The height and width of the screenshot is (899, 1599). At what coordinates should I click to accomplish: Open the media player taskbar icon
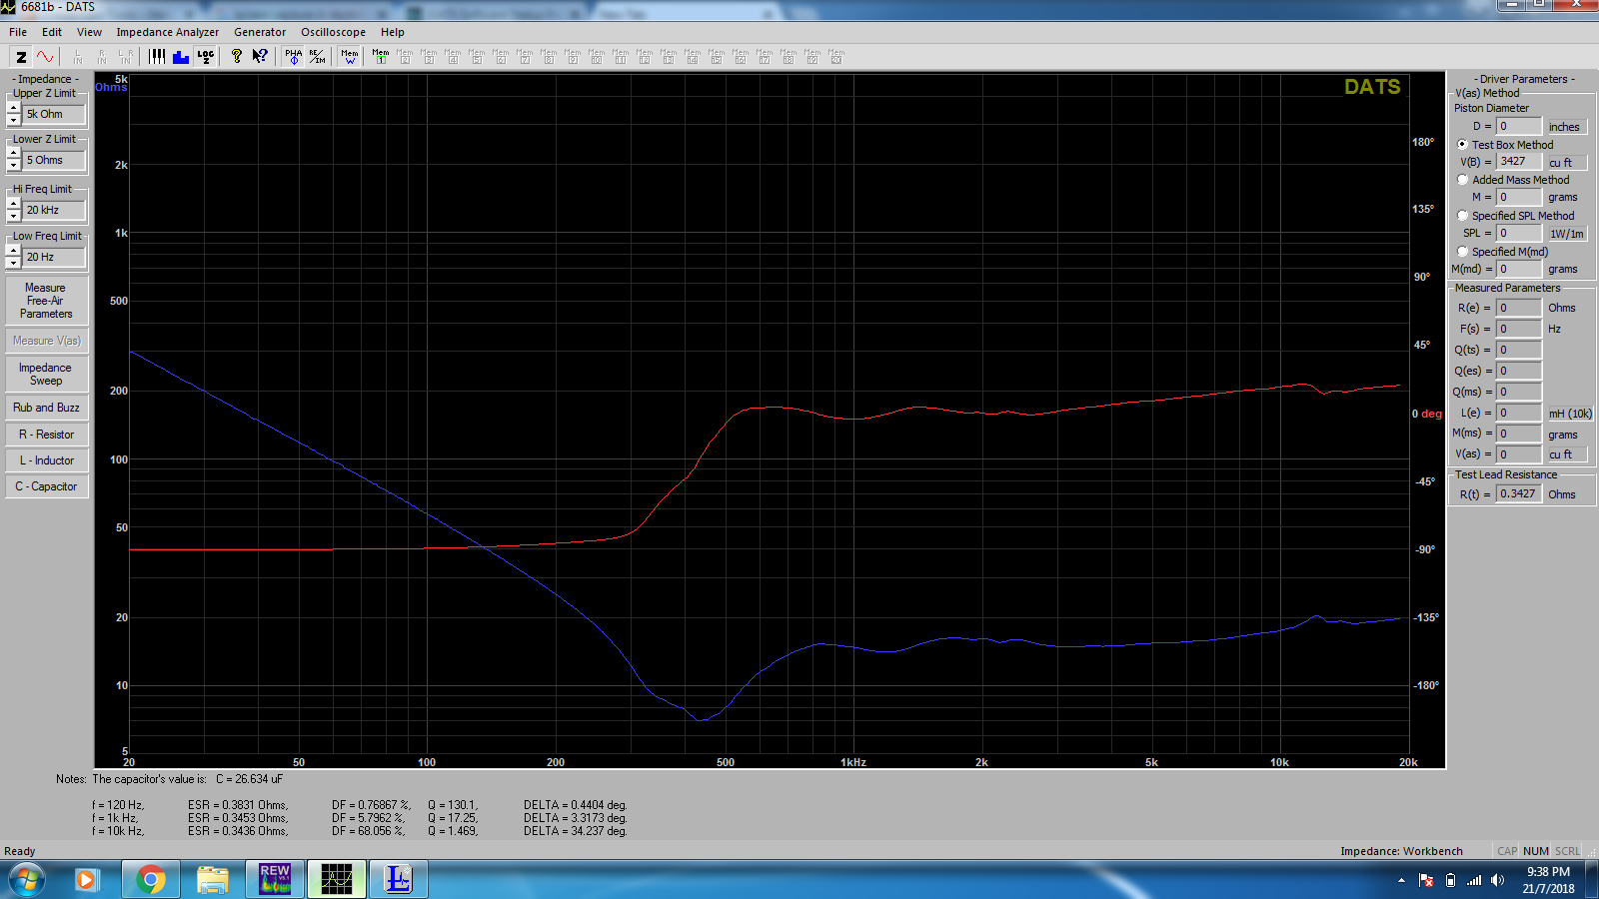[87, 880]
